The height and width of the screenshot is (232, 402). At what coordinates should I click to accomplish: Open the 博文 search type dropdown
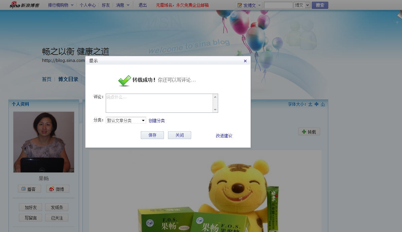click(302, 5)
